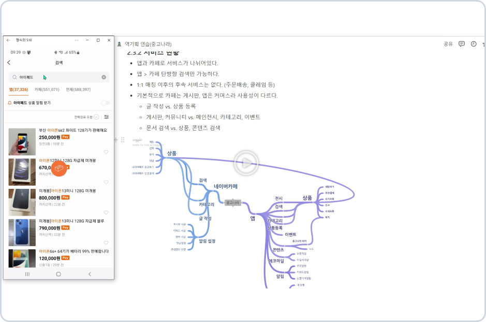This screenshot has height=322, width=486.
Task: Clear the 아이패드 search text
Action: coord(104,77)
